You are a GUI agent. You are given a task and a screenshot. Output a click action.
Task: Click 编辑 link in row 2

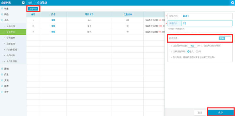(x=53, y=26)
